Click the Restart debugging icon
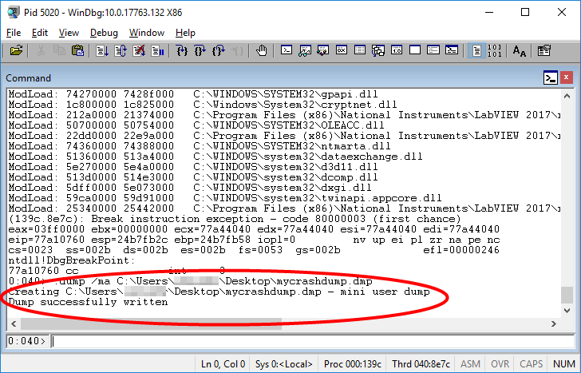Screen dimensions: 581x373 pyautogui.click(x=121, y=51)
